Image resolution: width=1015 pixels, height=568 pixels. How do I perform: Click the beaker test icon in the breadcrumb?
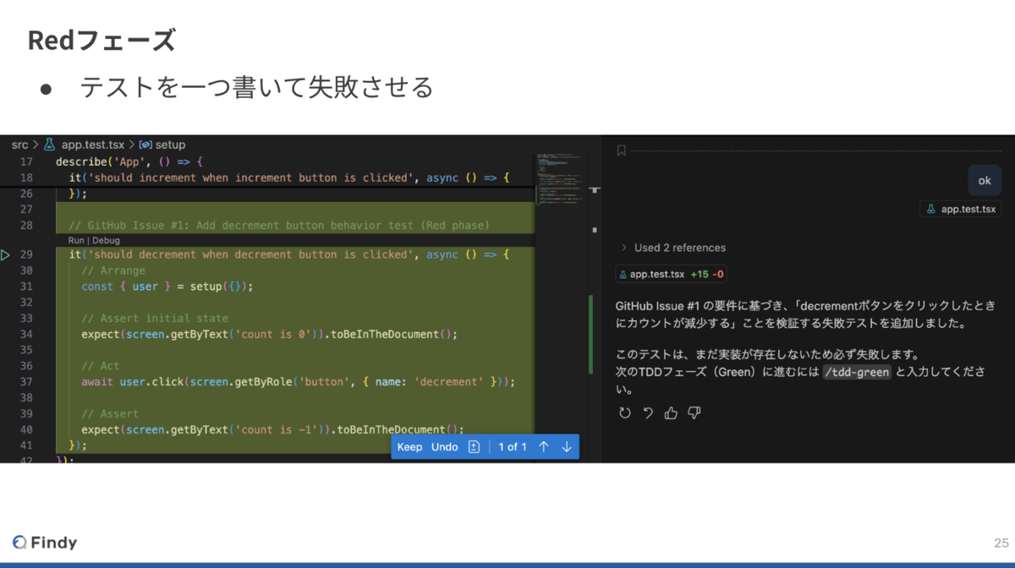[x=47, y=144]
